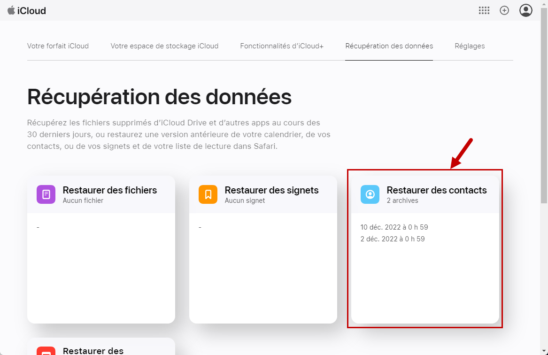Click the plus circle create icon

pyautogui.click(x=504, y=10)
